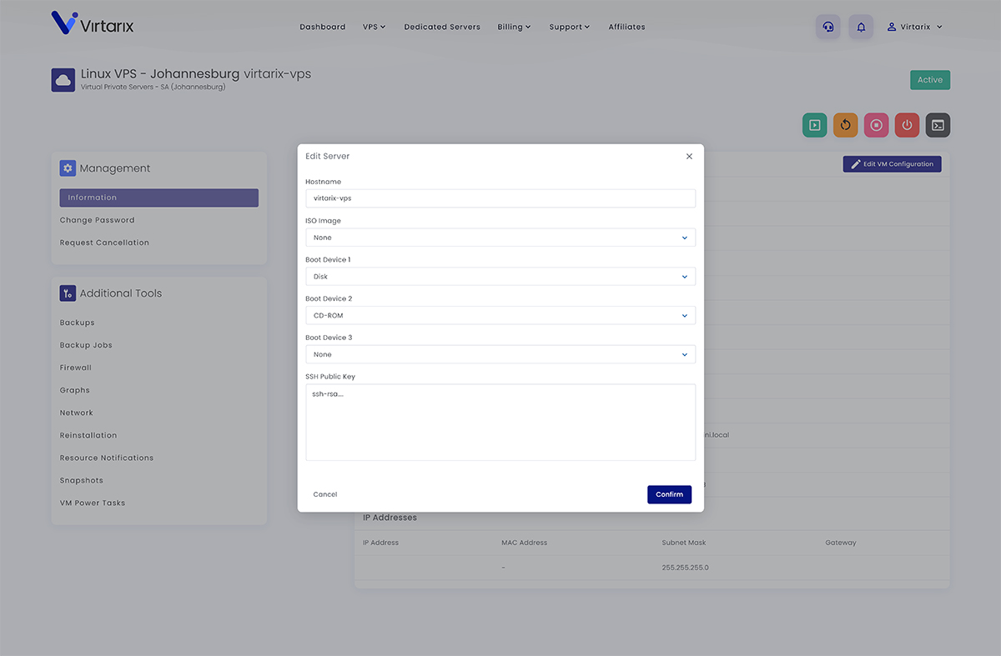Click the Virtarix logo
Image resolution: width=1001 pixels, height=656 pixels.
tap(92, 24)
